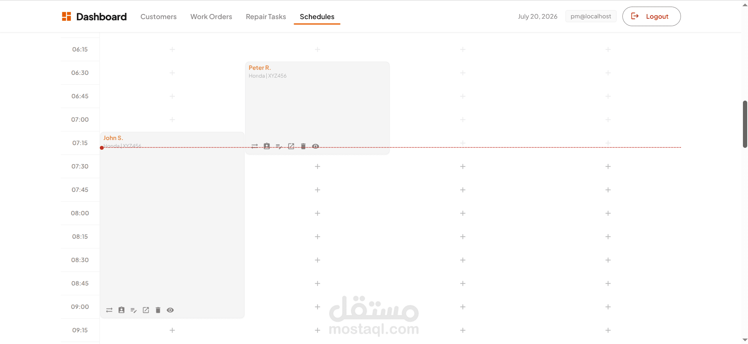Viewport: 748px width, 344px height.
Task: Add appointment at 06:45 in the last column
Action: coord(608,96)
